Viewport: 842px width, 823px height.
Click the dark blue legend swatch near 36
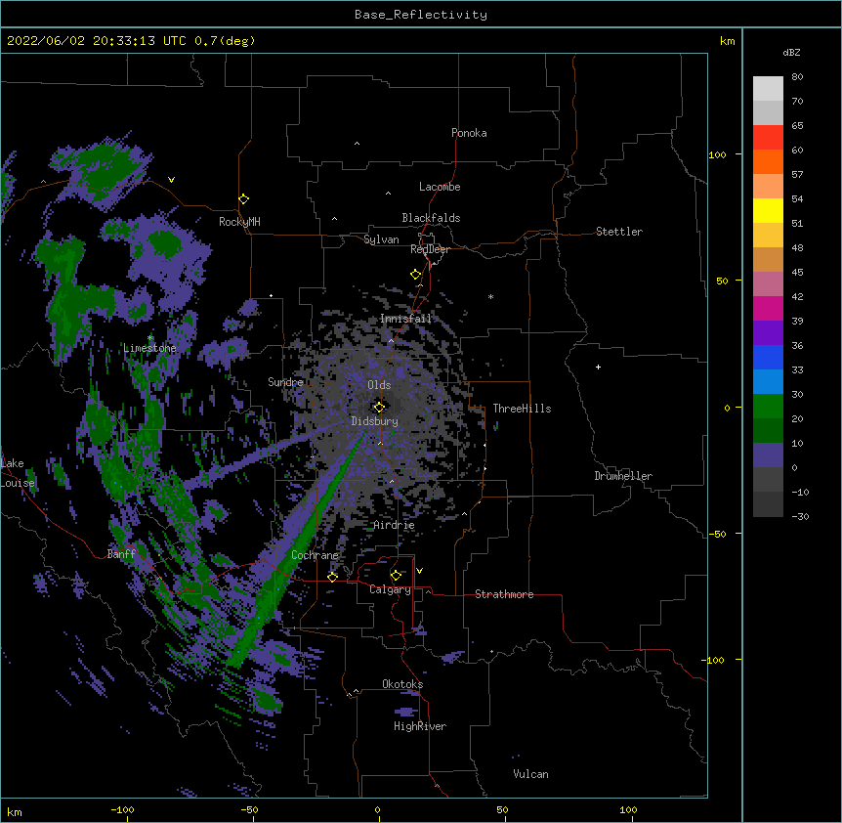coord(768,357)
